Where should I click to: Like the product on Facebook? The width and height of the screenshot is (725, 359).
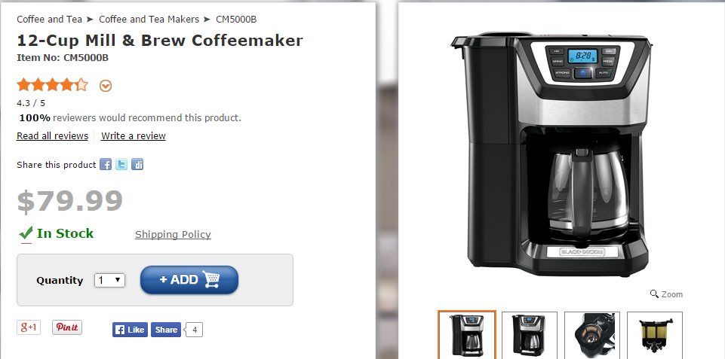130,330
